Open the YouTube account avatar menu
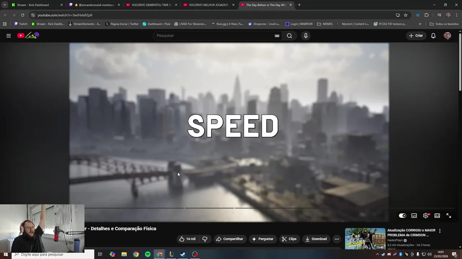Image resolution: width=462 pixels, height=259 pixels. 447,36
